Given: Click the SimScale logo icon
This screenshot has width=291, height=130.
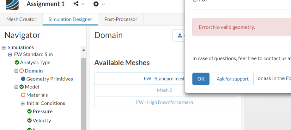Looking at the screenshot, I should pos(12,4).
